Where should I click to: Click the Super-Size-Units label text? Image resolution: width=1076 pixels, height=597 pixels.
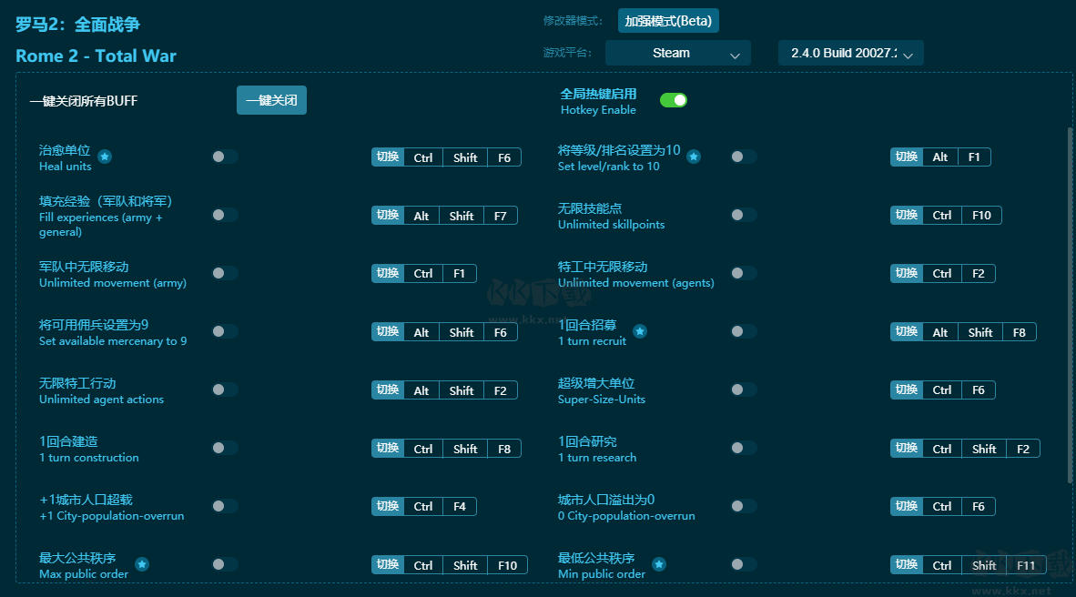(602, 400)
